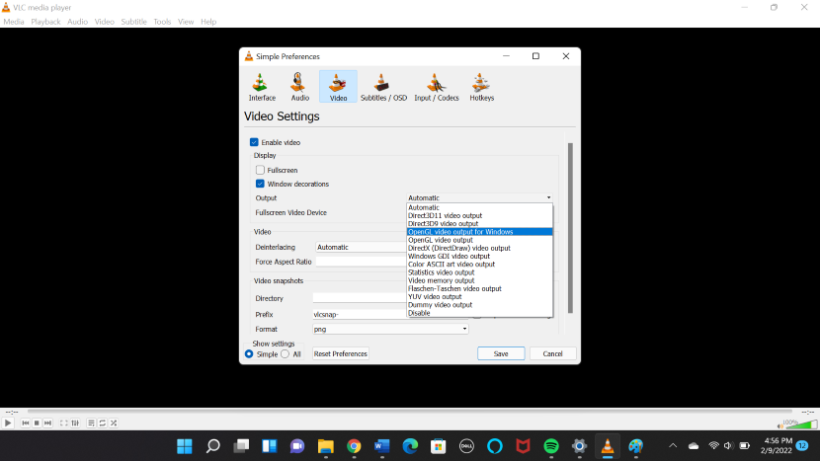Viewport: 820px width, 461px height.
Task: Open the Help menu
Action: [x=208, y=22]
